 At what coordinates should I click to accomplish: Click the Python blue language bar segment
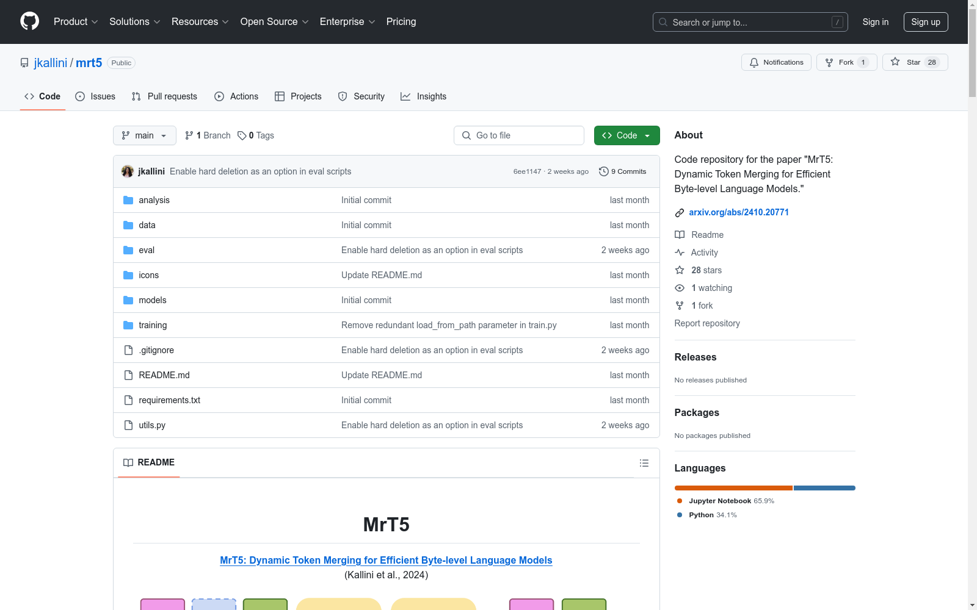pos(824,488)
